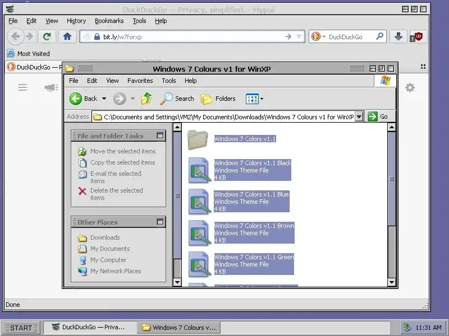Open the browser History menu
Screen dimensions: 449x336
pos(76,21)
